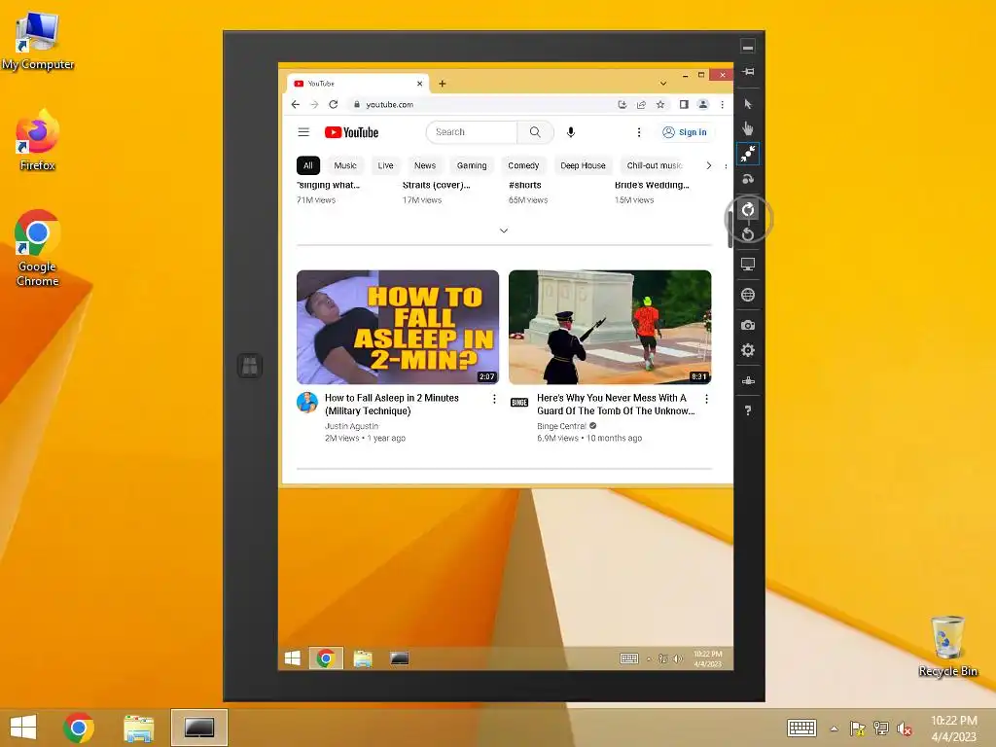Viewport: 996px width, 747px height.
Task: Click Start button inside simulator
Action: [293, 658]
